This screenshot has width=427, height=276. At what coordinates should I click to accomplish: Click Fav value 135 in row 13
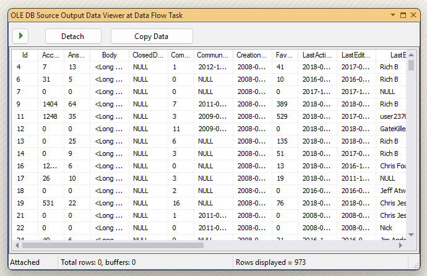(285, 141)
